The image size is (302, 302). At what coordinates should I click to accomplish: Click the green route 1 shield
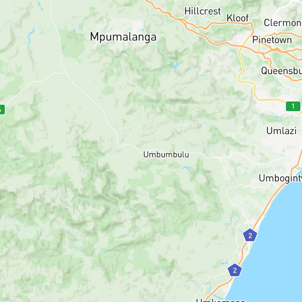coord(293,106)
